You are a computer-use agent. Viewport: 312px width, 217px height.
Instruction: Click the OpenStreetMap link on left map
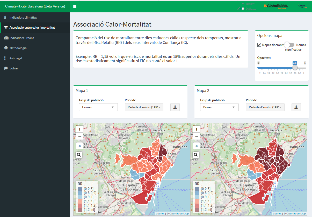(179, 214)
